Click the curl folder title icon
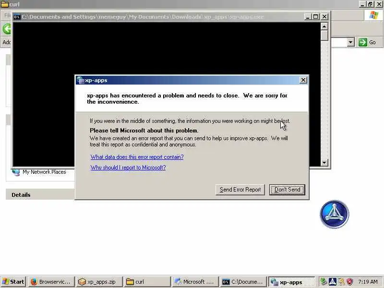This screenshot has width=384, height=288. (x=5, y=4)
